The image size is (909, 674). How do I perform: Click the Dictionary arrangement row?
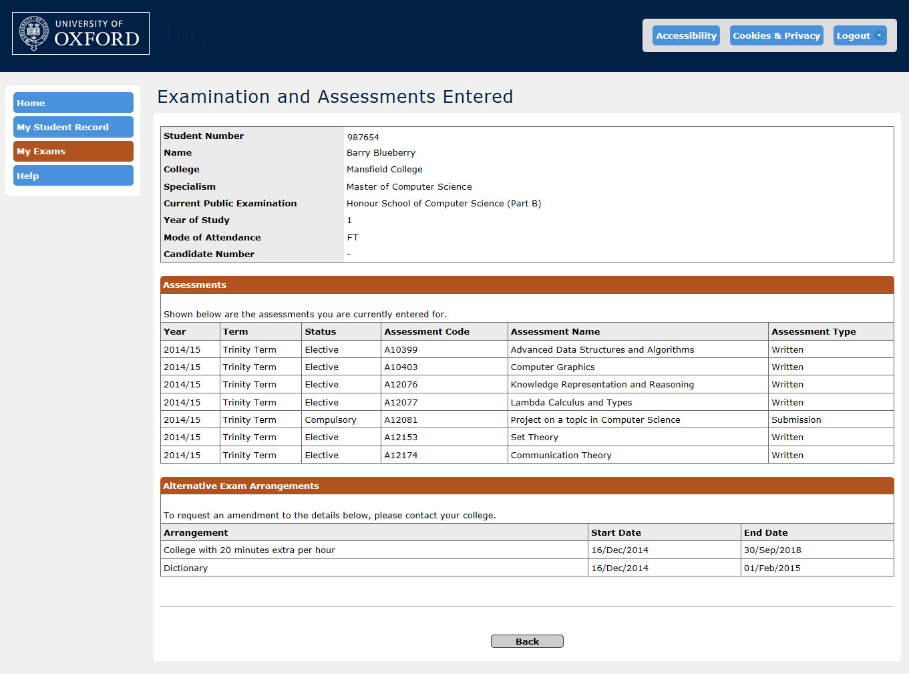click(x=186, y=568)
